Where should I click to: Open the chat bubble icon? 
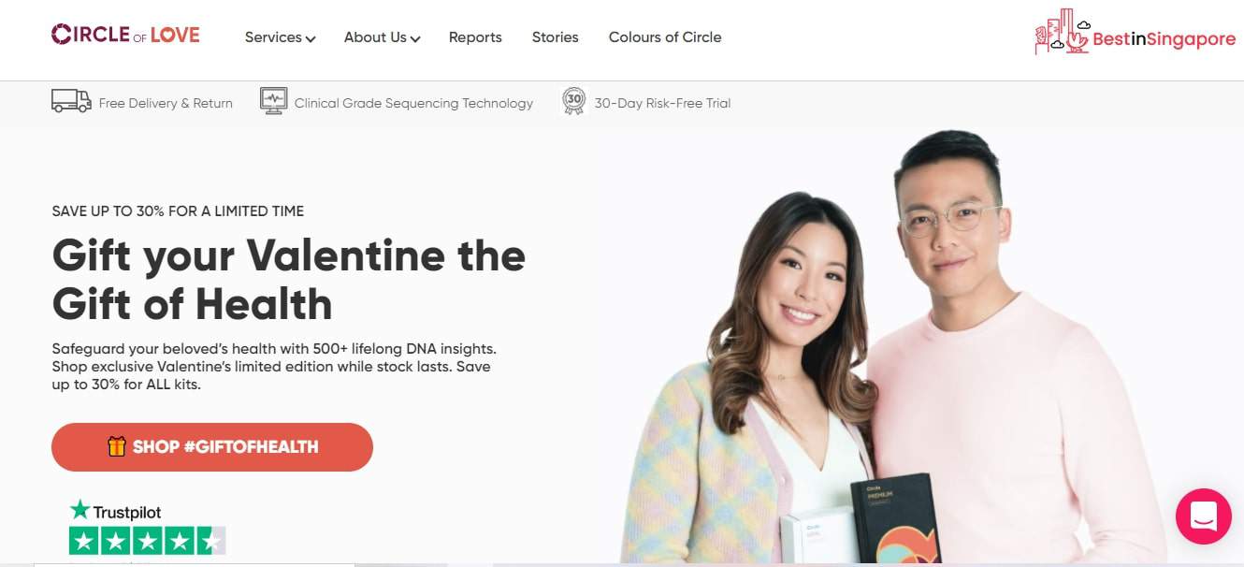point(1204,516)
